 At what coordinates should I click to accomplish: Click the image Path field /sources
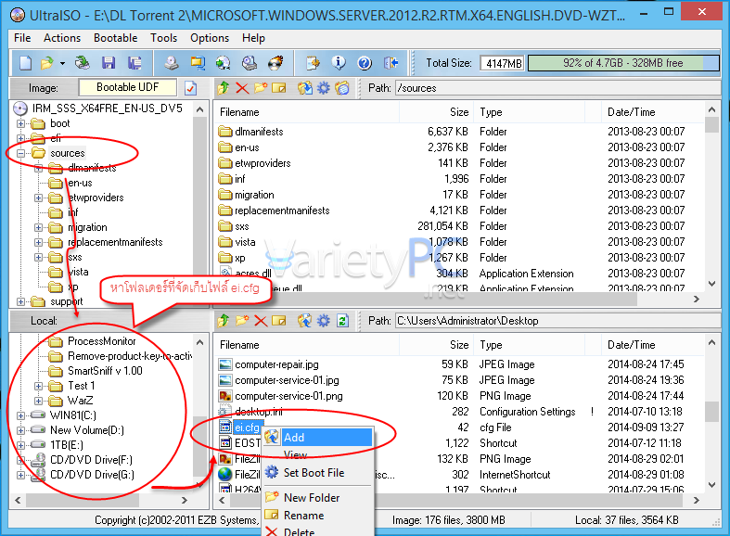tap(557, 88)
